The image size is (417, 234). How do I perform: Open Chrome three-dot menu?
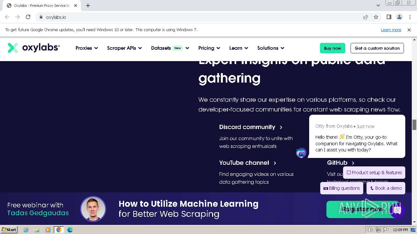(410, 17)
